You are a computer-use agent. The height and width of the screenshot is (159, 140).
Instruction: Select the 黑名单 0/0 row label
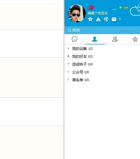click(x=81, y=80)
